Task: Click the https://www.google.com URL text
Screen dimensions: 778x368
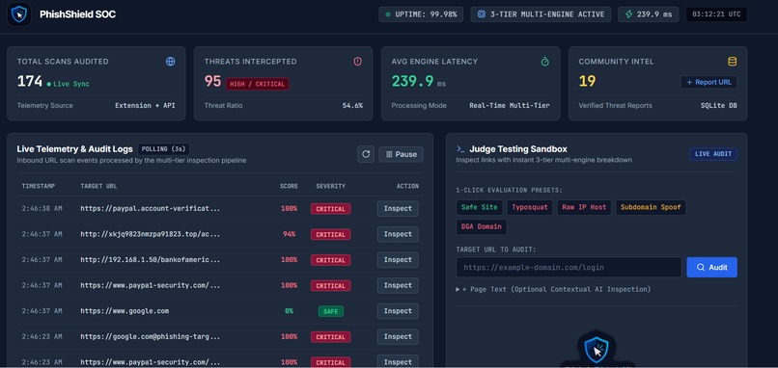Action: click(125, 311)
